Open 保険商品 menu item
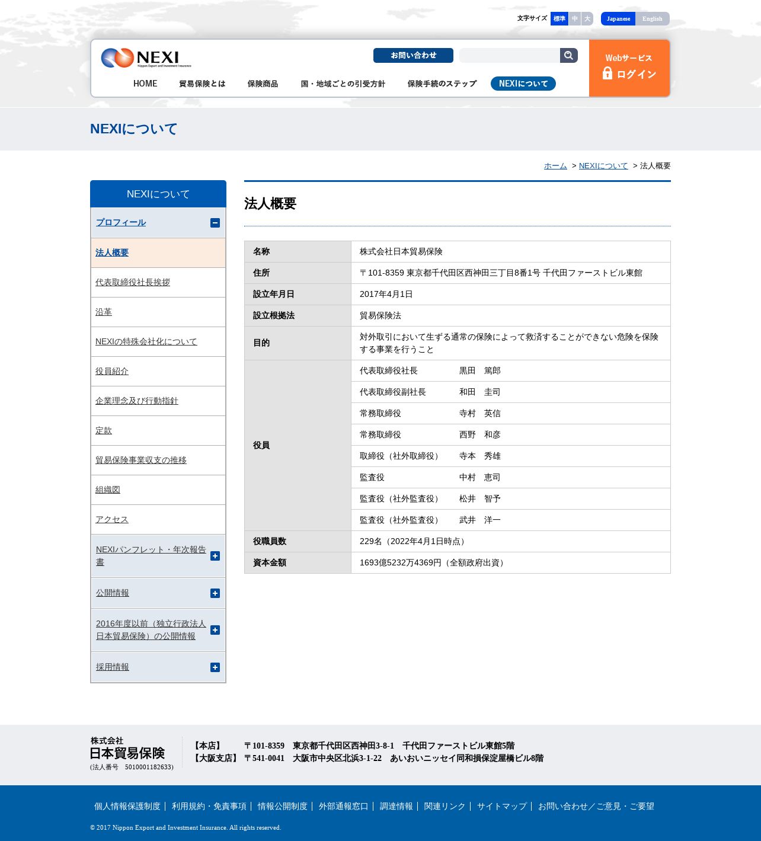The width and height of the screenshot is (761, 841). [x=263, y=84]
